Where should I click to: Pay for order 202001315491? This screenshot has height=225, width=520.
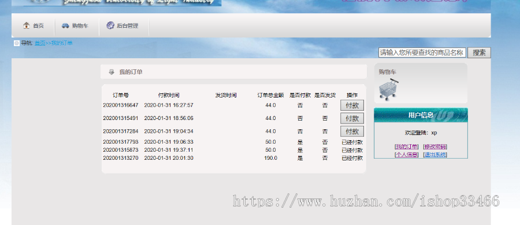pos(352,118)
